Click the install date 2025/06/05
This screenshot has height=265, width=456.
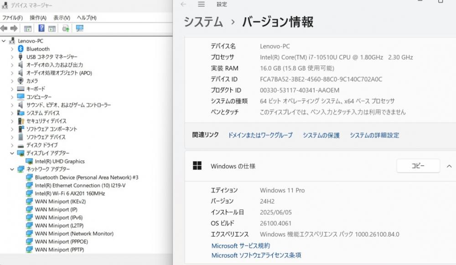pyautogui.click(x=276, y=213)
